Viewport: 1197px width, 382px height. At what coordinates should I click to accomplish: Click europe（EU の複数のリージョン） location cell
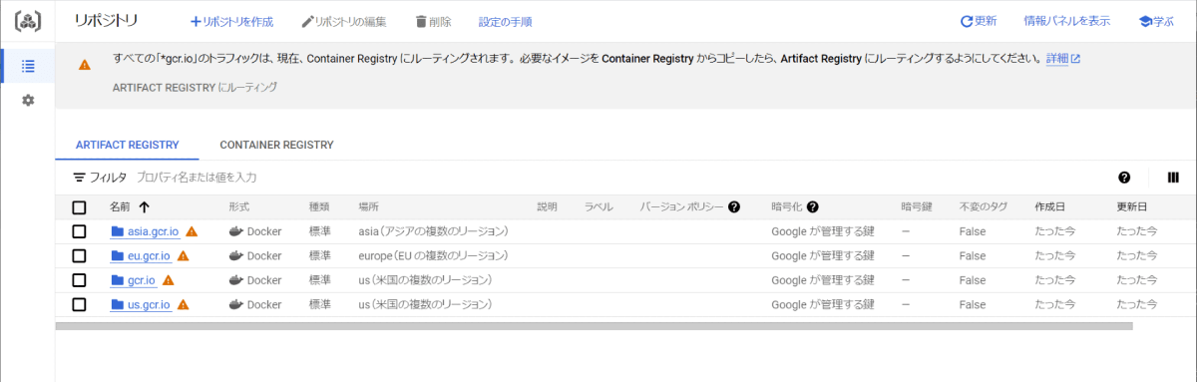coord(434,256)
